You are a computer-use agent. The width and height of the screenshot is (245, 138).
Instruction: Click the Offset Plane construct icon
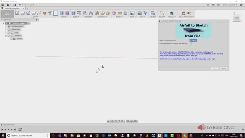click(x=97, y=13)
